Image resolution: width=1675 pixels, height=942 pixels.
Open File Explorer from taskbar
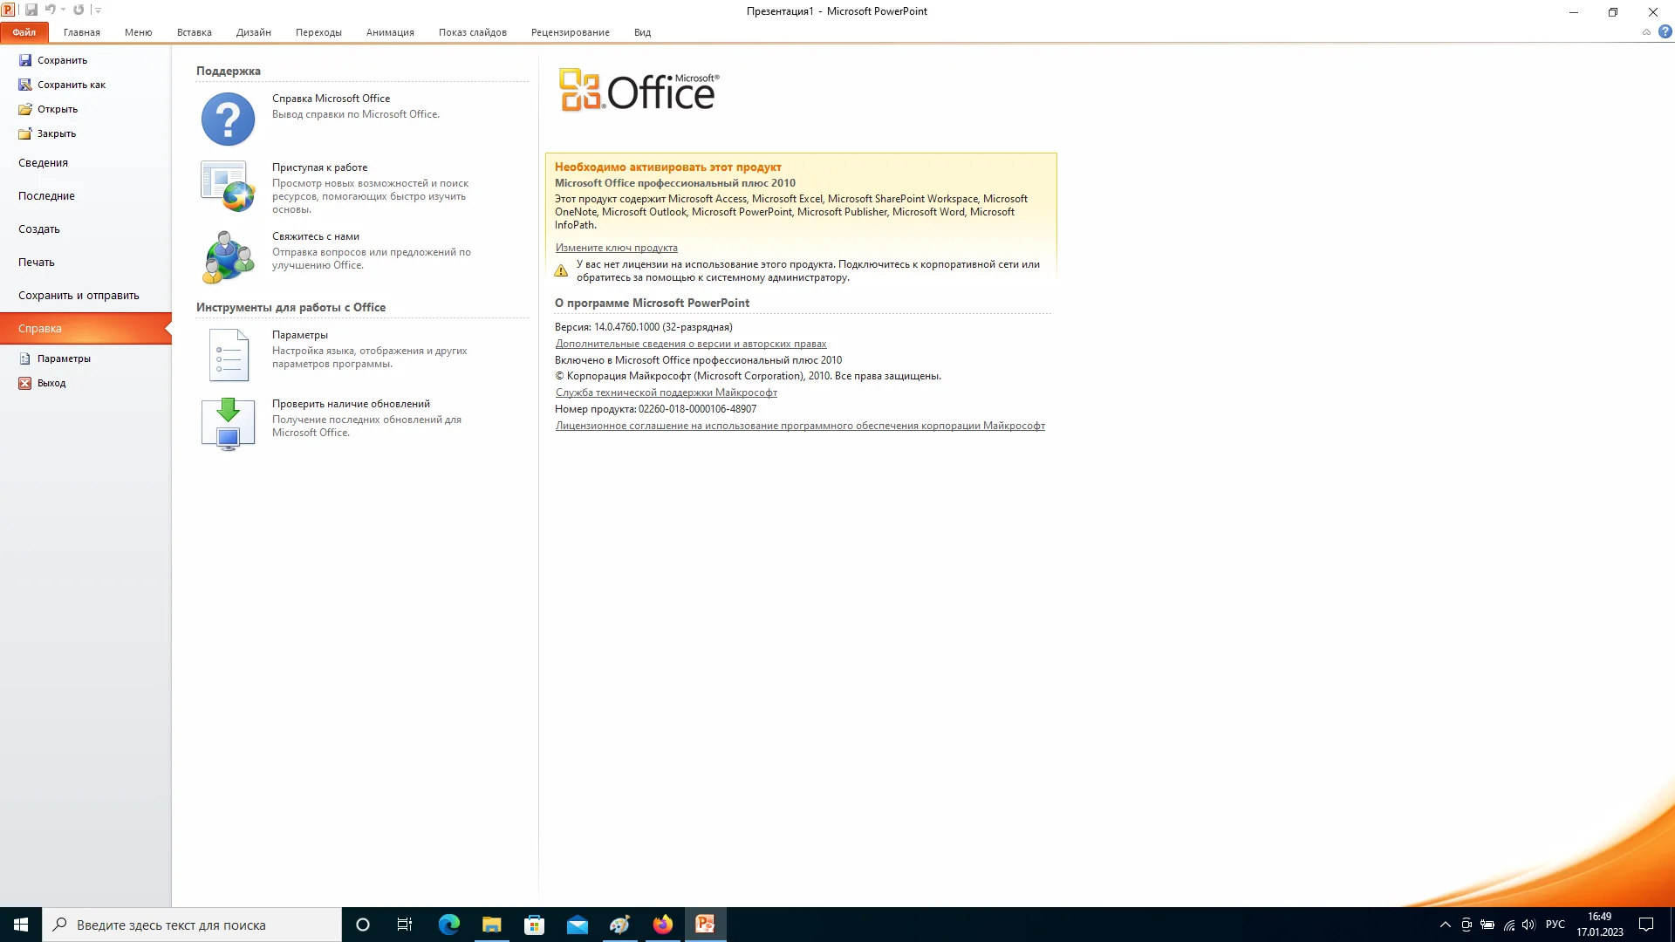click(x=491, y=925)
